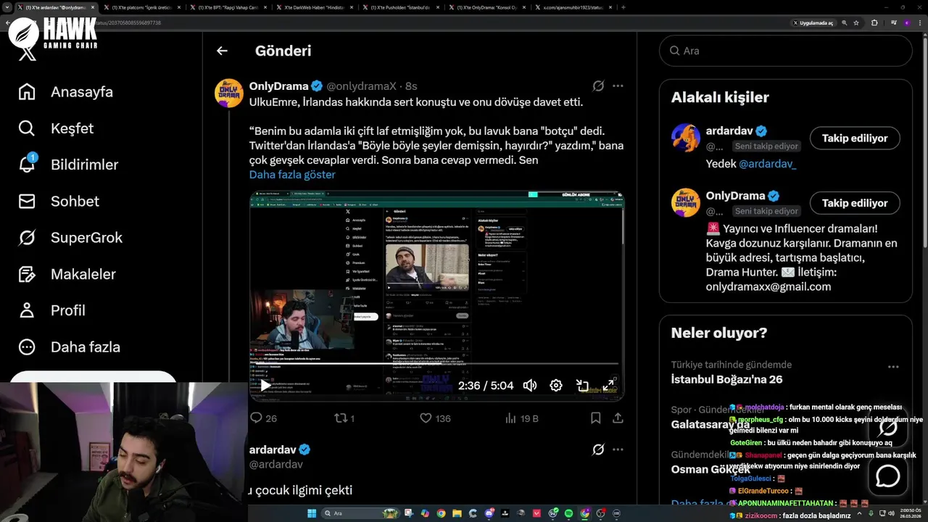This screenshot has height=522, width=928.
Task: Go to Anasayfa home in sidebar
Action: (x=66, y=92)
